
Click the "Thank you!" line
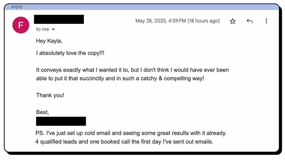tap(50, 95)
